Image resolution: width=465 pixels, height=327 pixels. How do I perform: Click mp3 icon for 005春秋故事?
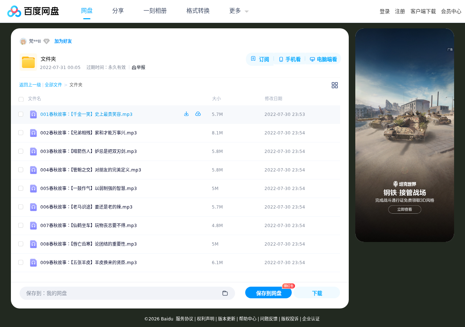[33, 189]
